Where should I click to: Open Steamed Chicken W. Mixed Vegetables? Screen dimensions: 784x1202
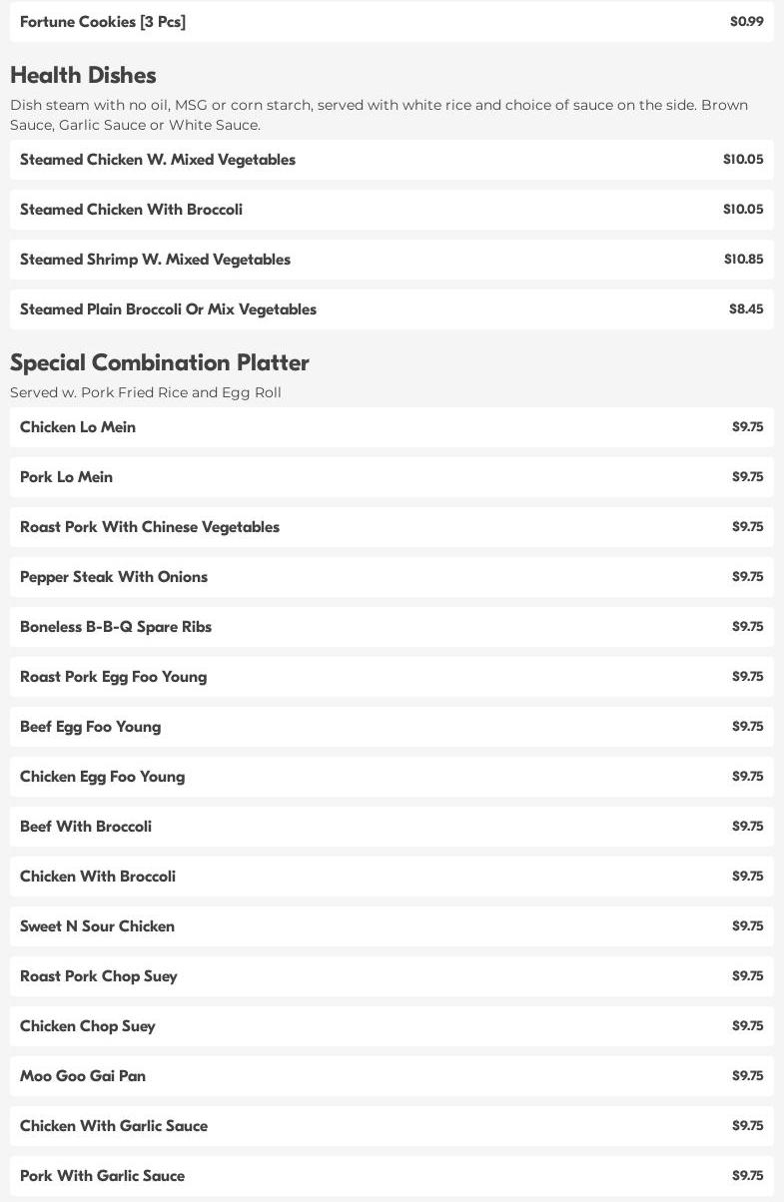click(158, 160)
